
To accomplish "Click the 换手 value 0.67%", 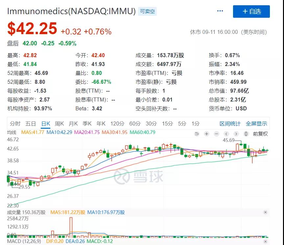I will [x=232, y=56].
